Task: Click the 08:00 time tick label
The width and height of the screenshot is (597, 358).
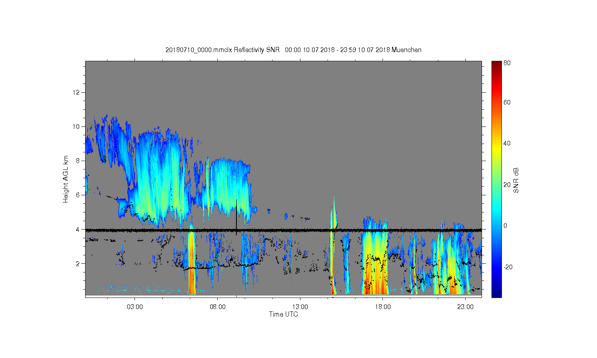Action: (x=217, y=307)
